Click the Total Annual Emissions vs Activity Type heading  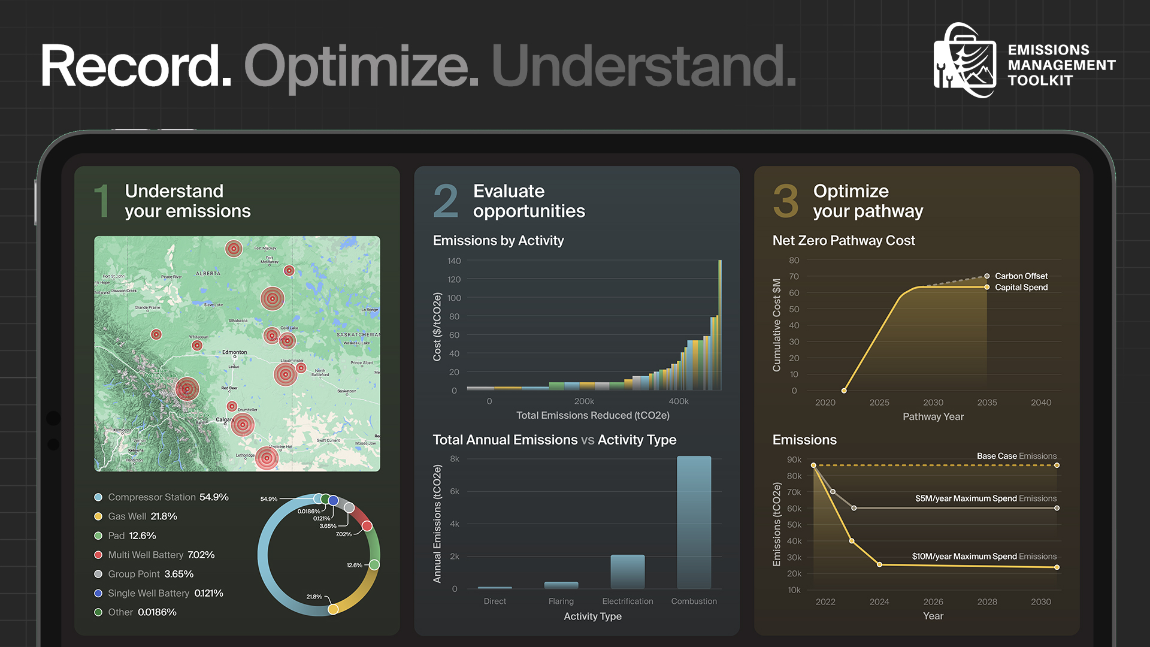pyautogui.click(x=555, y=440)
